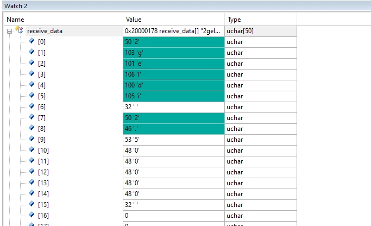The image size is (371, 226).
Task: Click the blue icon beside element [5]
Action: pos(32,96)
